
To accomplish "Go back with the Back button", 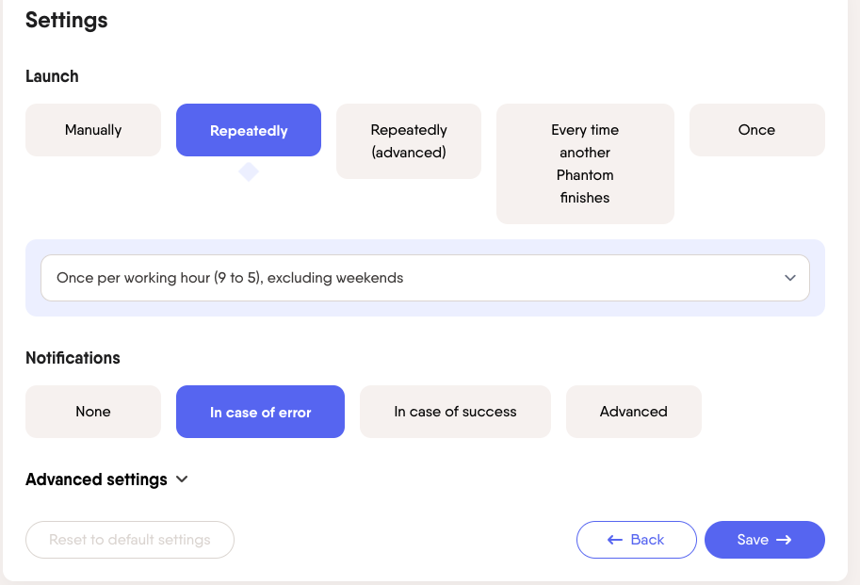I will [x=637, y=540].
